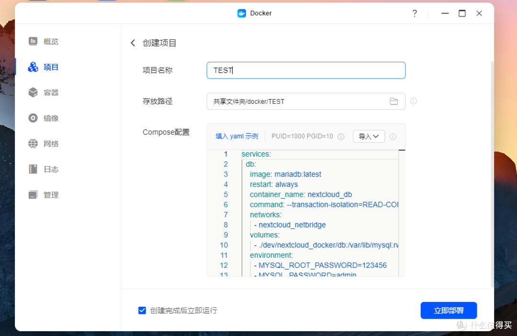Open help with the question mark icon
517x336 pixels.
pos(415,13)
